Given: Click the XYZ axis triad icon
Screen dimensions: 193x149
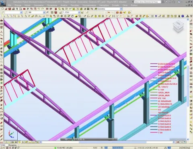Looking at the screenshot, I should (11, 134).
